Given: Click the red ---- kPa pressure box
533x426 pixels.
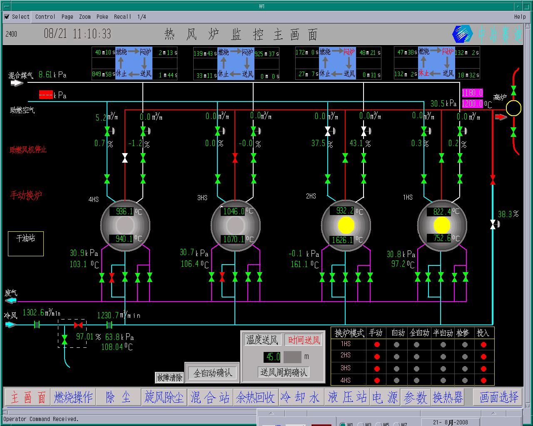Looking at the screenshot, I should click(46, 94).
